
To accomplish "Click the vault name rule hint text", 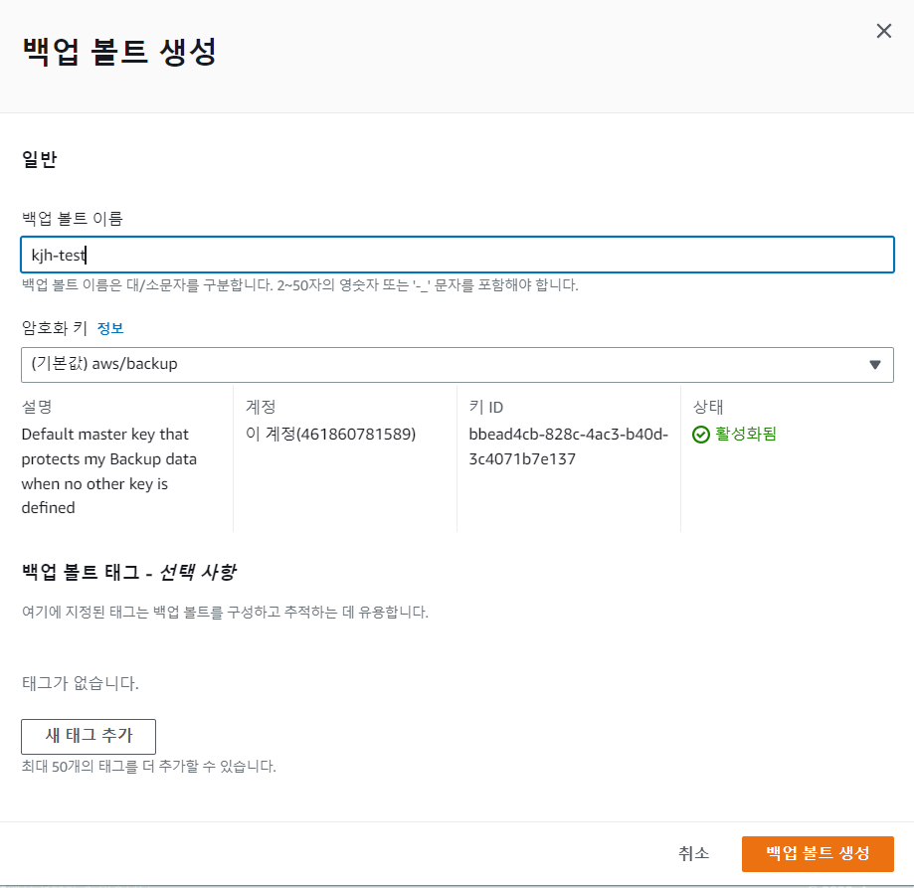I will [300, 285].
